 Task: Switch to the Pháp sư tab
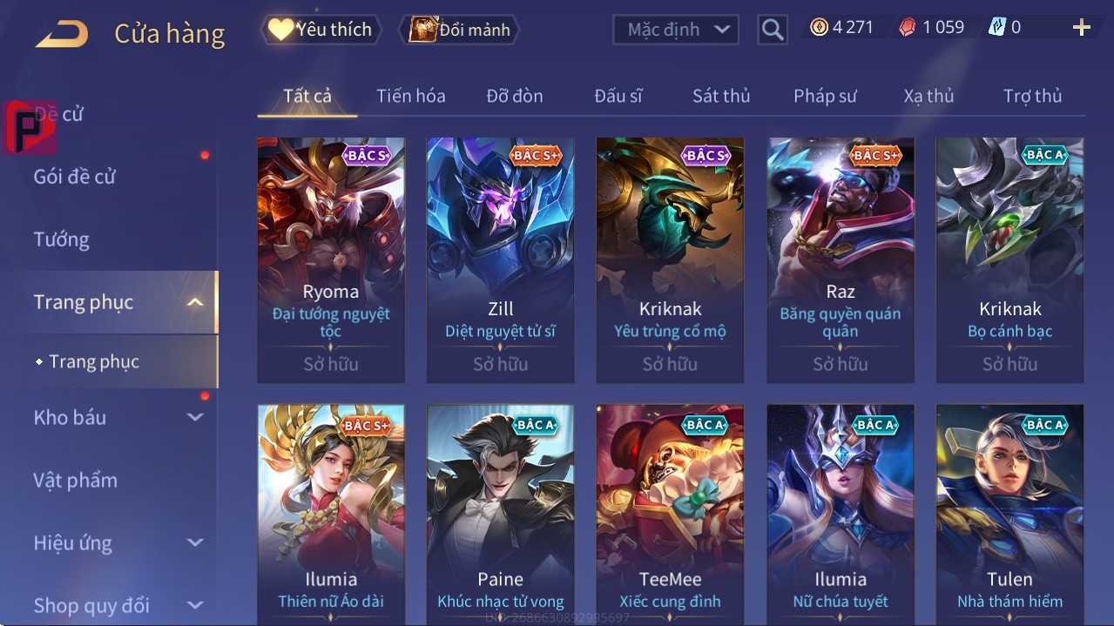[x=825, y=96]
